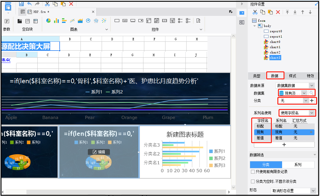The image size is (320, 196).
Task: Click the new form plus grid icon
Action: (23, 12)
